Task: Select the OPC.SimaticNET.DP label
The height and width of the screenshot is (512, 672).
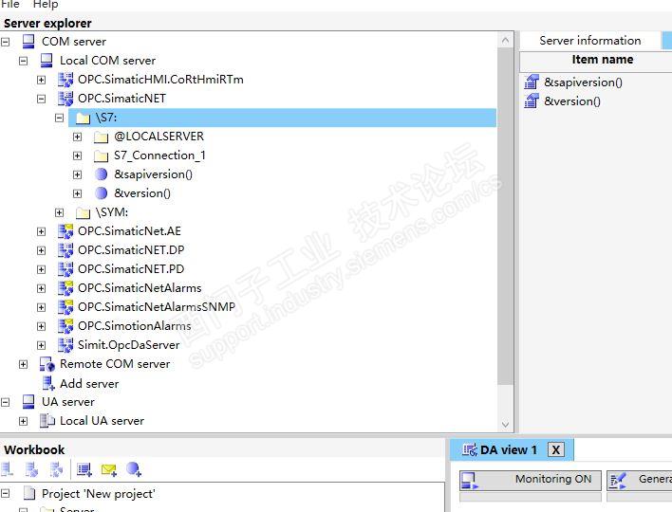Action: 131,250
